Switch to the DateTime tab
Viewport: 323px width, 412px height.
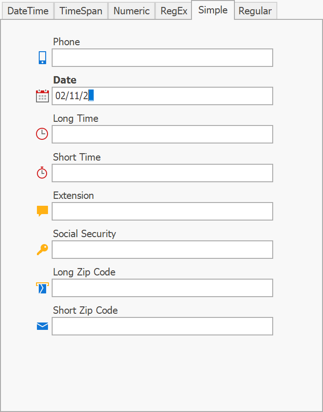28,11
